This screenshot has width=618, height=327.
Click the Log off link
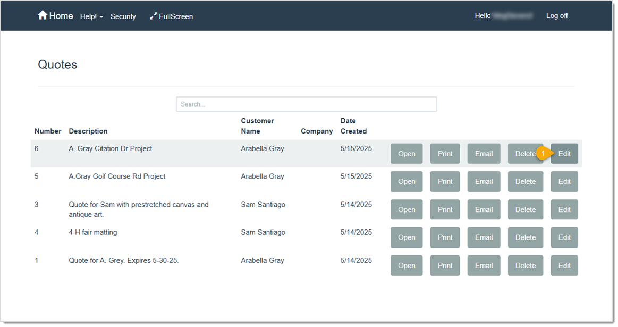click(556, 15)
